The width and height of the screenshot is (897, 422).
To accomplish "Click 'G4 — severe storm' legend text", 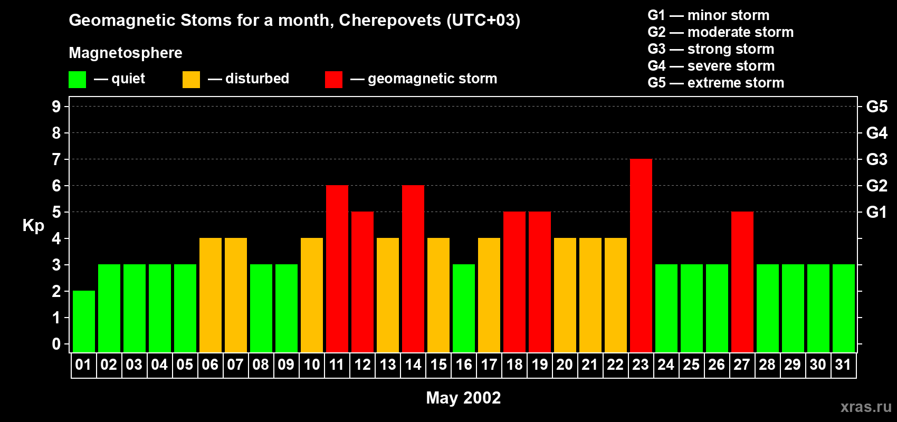I will tap(711, 66).
